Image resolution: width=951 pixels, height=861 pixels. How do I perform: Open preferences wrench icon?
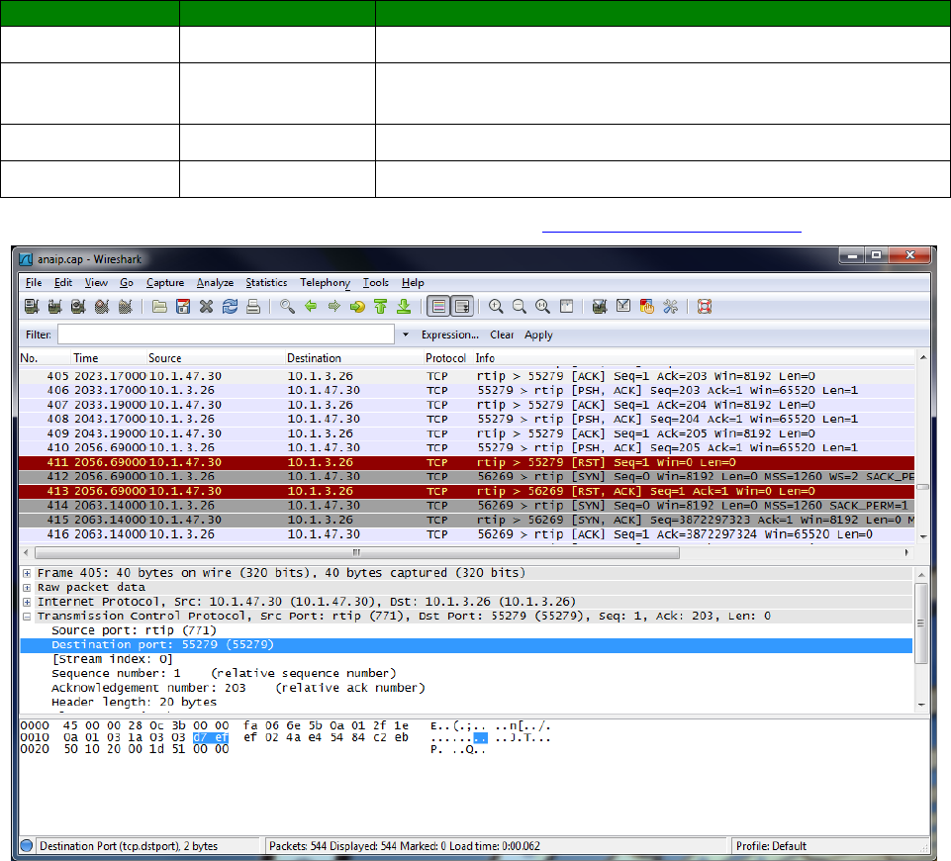point(670,306)
